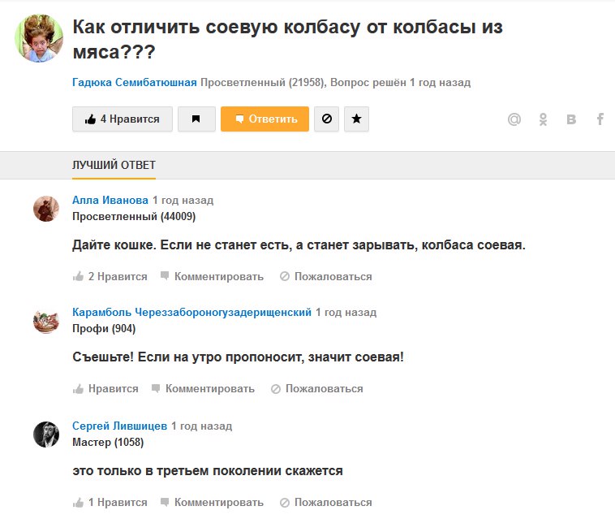Click the star favorite icon button
The height and width of the screenshot is (519, 615).
[x=357, y=119]
